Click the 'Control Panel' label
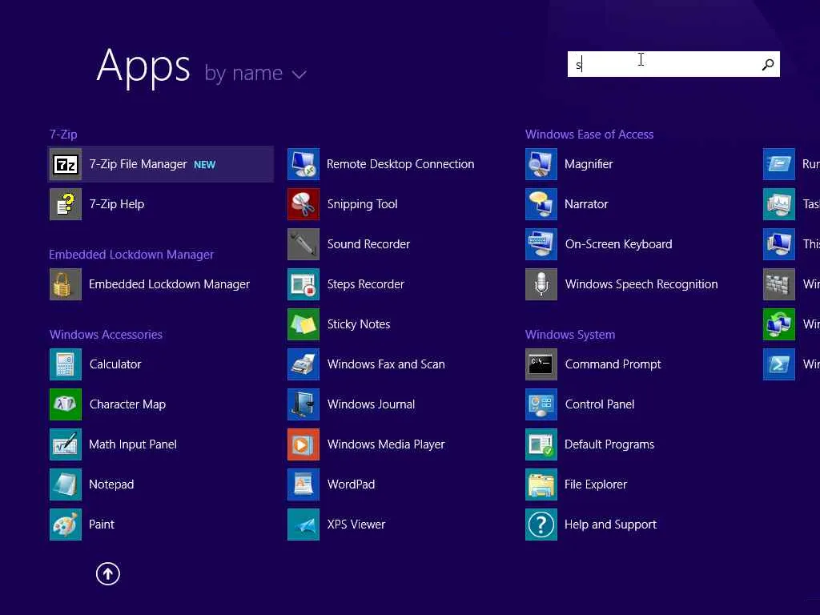Viewport: 820px width, 615px height. click(x=600, y=404)
